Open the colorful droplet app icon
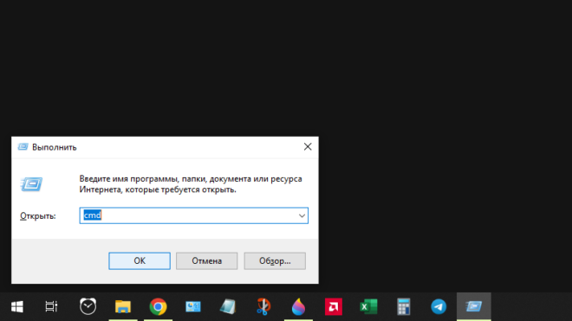 (298, 306)
